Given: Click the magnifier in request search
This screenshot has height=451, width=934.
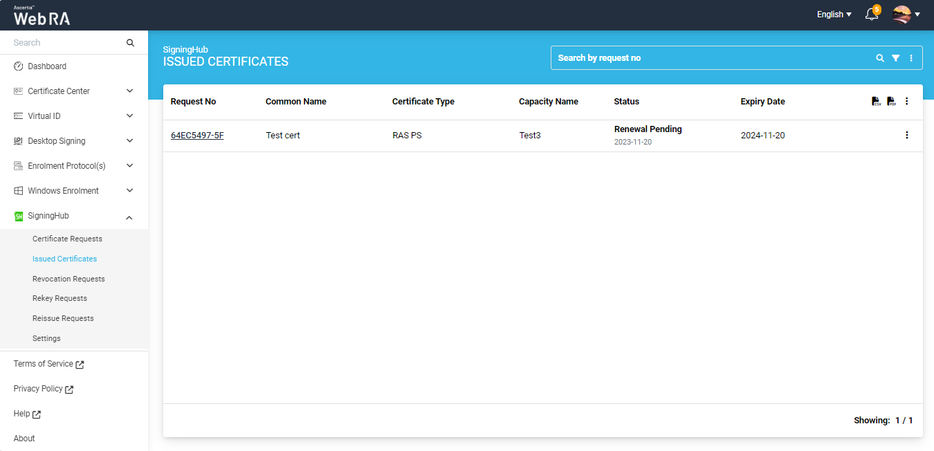Looking at the screenshot, I should (880, 58).
